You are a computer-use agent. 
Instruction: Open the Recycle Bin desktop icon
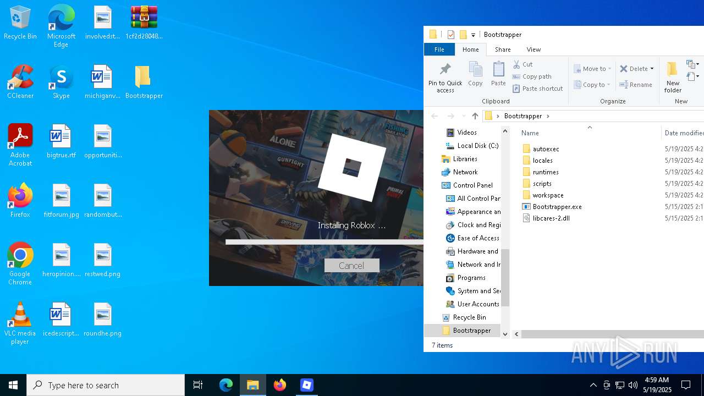[20, 23]
